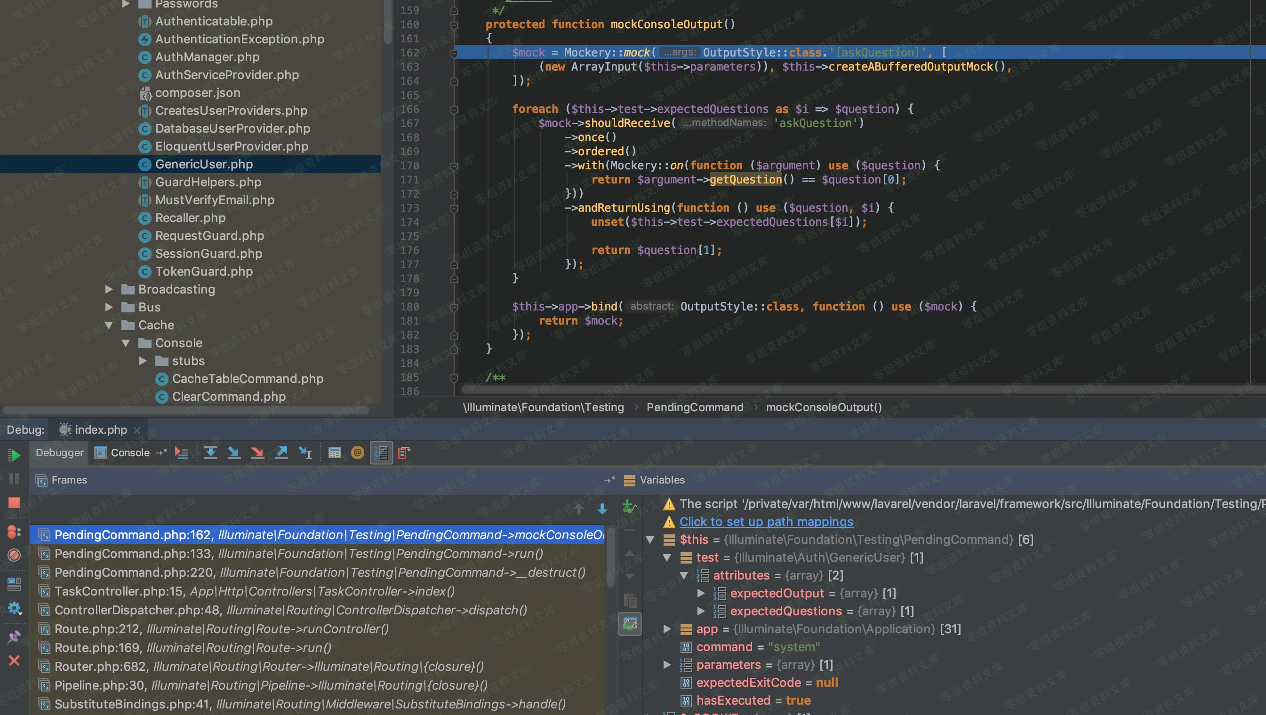
Task: Click the Resume Program green arrow
Action: [14, 455]
